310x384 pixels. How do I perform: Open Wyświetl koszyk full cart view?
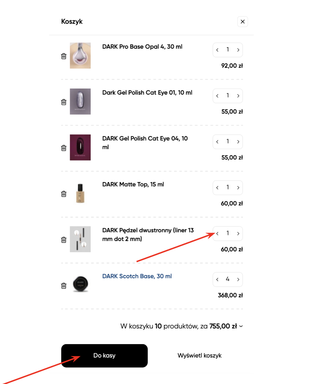199,356
